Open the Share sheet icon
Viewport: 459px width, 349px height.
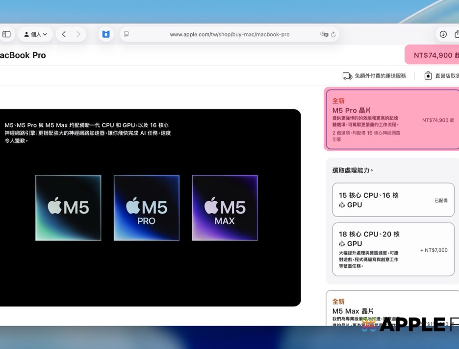(x=457, y=34)
